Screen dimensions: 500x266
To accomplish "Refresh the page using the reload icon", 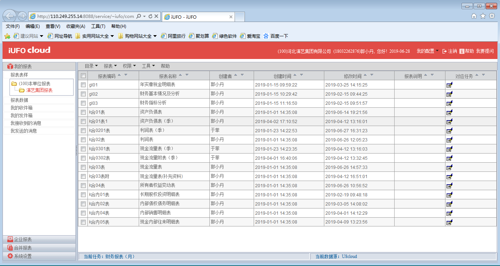I will (x=150, y=16).
